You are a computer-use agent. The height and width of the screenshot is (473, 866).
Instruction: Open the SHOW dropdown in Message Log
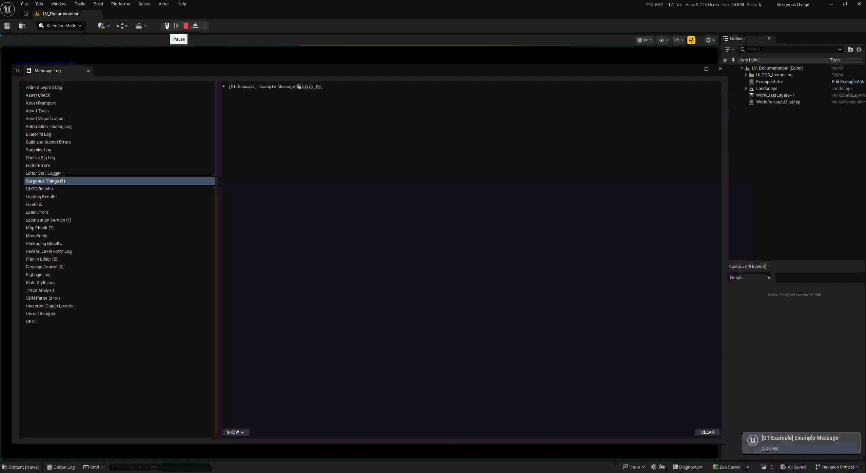tap(235, 432)
